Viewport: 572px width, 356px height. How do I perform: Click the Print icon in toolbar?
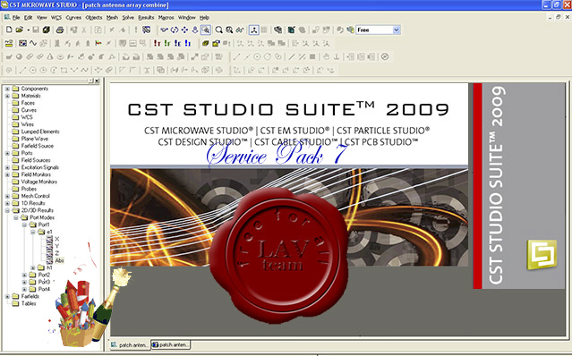(60, 30)
